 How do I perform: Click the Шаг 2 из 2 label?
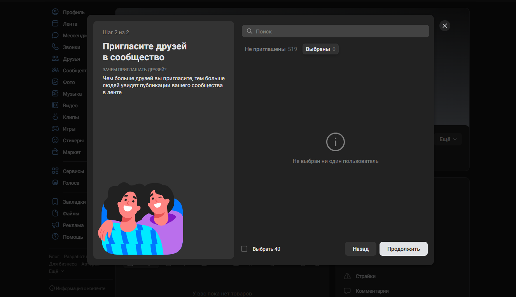coord(116,32)
